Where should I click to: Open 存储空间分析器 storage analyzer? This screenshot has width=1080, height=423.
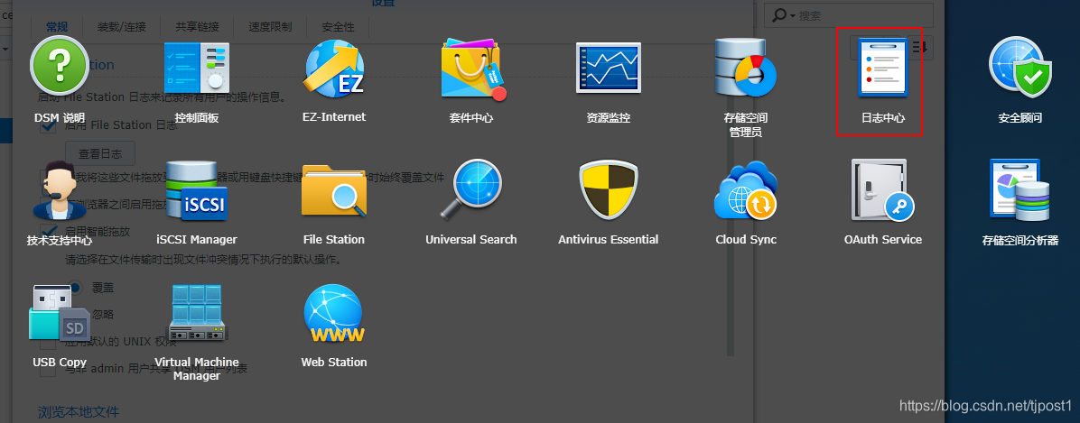point(1020,190)
